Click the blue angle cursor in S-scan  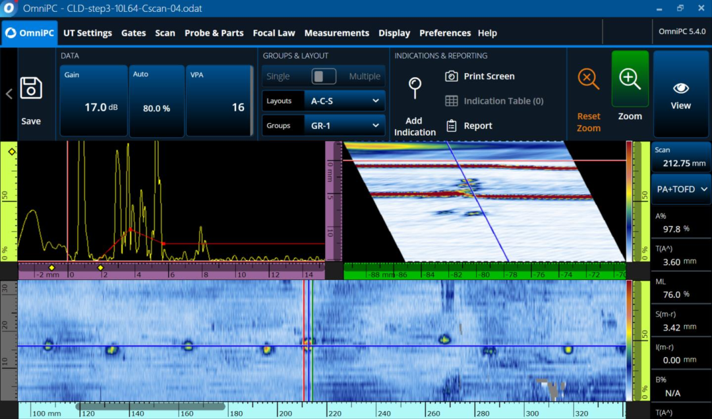477,201
